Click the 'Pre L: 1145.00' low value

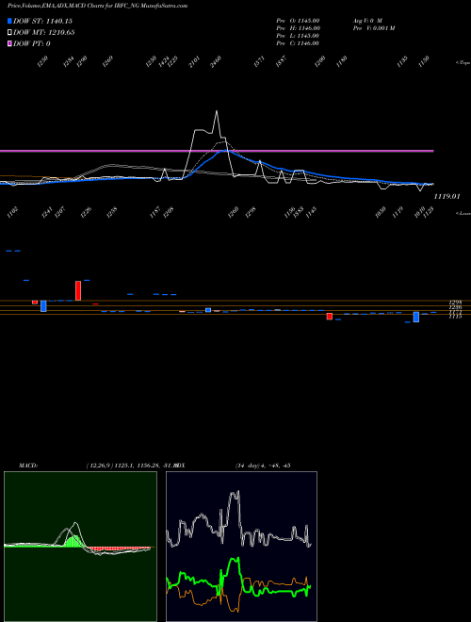coord(299,36)
